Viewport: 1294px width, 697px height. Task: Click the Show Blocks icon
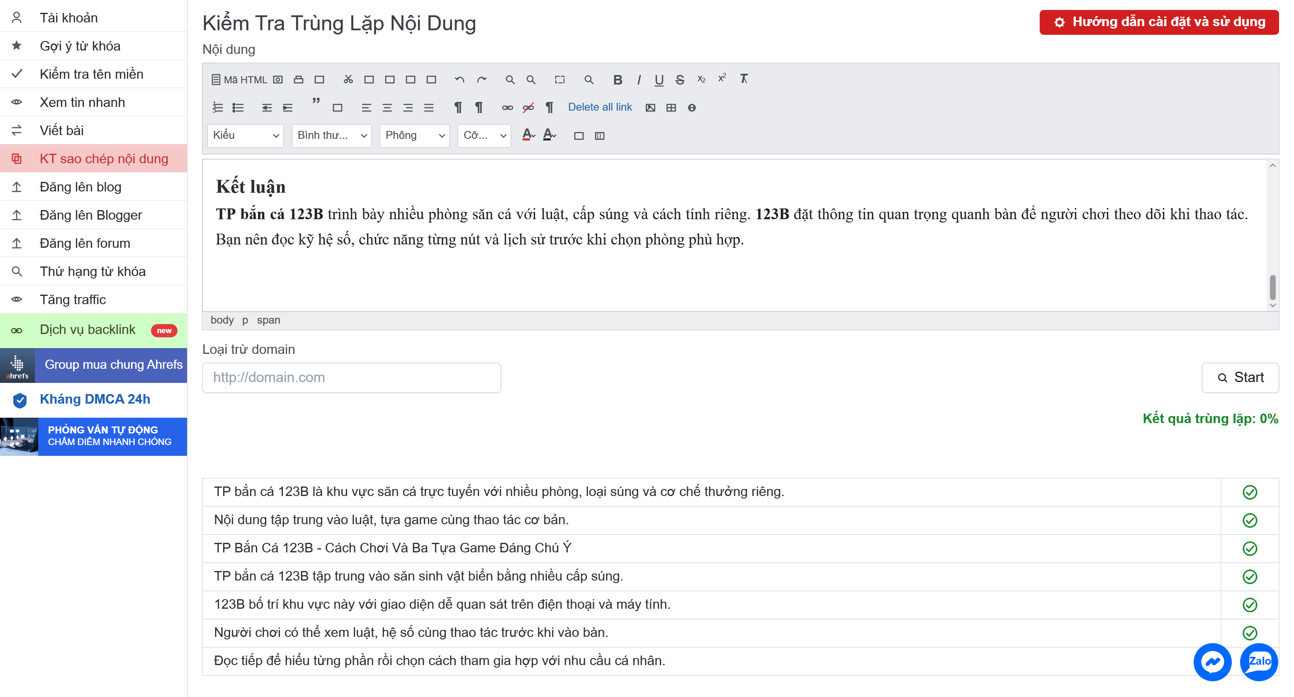tap(599, 136)
